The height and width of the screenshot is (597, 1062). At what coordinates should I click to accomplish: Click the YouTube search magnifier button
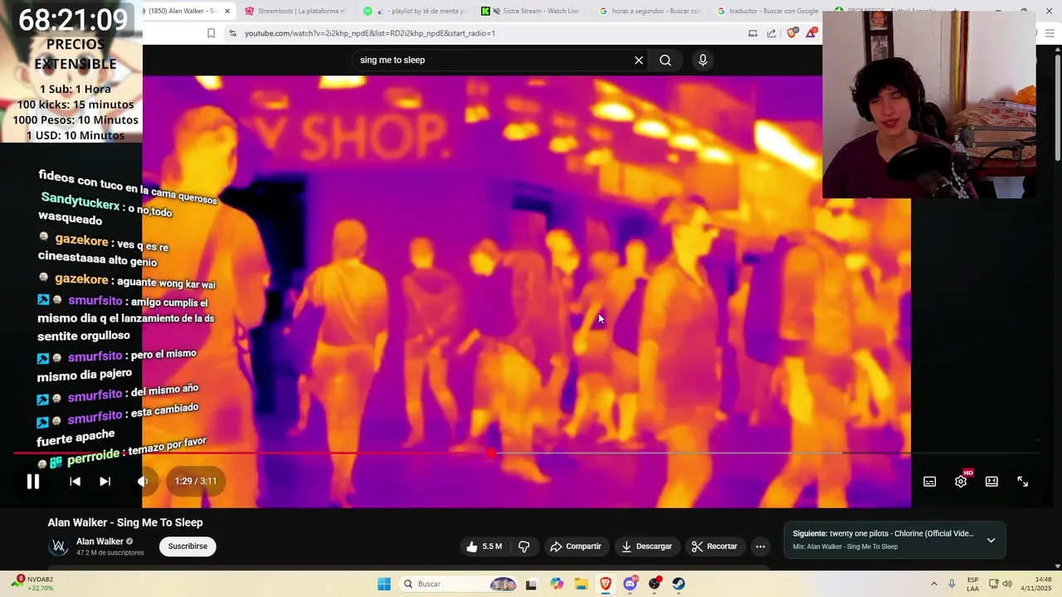[x=665, y=60]
